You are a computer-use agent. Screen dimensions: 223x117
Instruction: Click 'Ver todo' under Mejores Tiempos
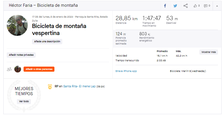coord(24,101)
